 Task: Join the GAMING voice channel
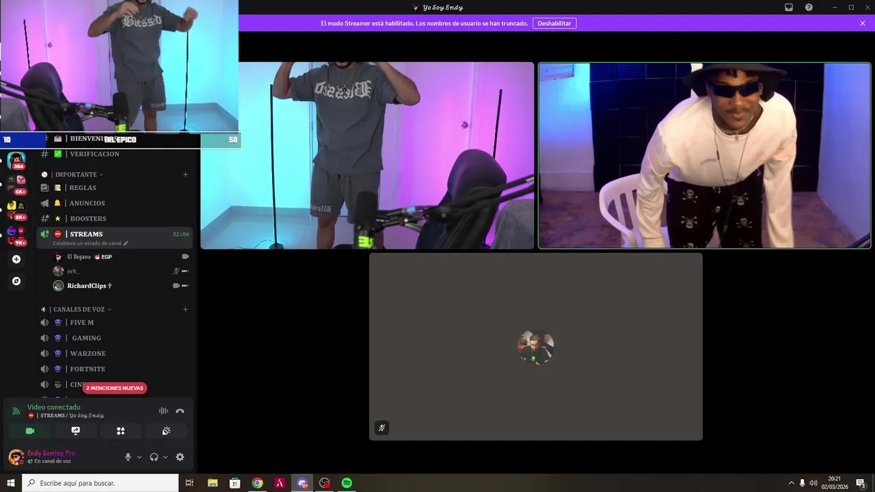114,338
